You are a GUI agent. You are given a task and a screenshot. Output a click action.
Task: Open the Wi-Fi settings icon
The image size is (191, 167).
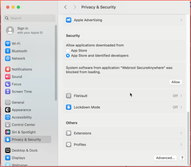pos(8,43)
